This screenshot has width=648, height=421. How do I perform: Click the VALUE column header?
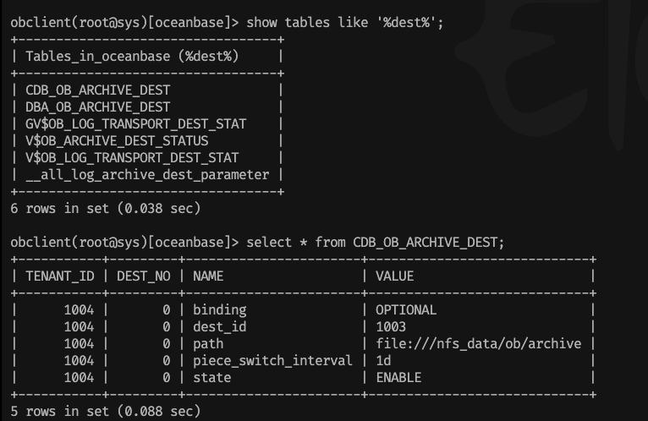tap(395, 276)
